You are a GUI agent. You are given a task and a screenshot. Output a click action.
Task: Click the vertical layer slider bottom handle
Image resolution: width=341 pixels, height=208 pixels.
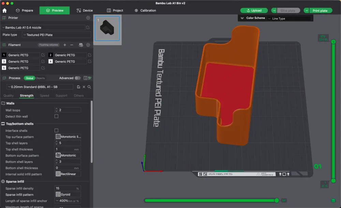point(333,181)
